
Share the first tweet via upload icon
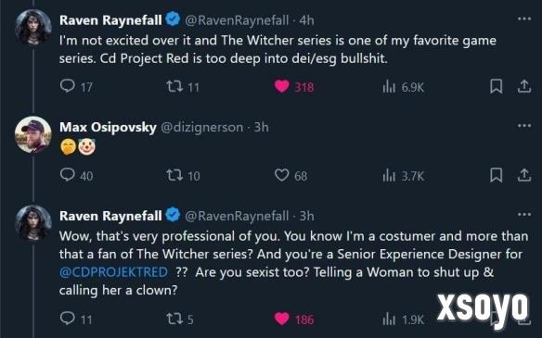click(524, 86)
